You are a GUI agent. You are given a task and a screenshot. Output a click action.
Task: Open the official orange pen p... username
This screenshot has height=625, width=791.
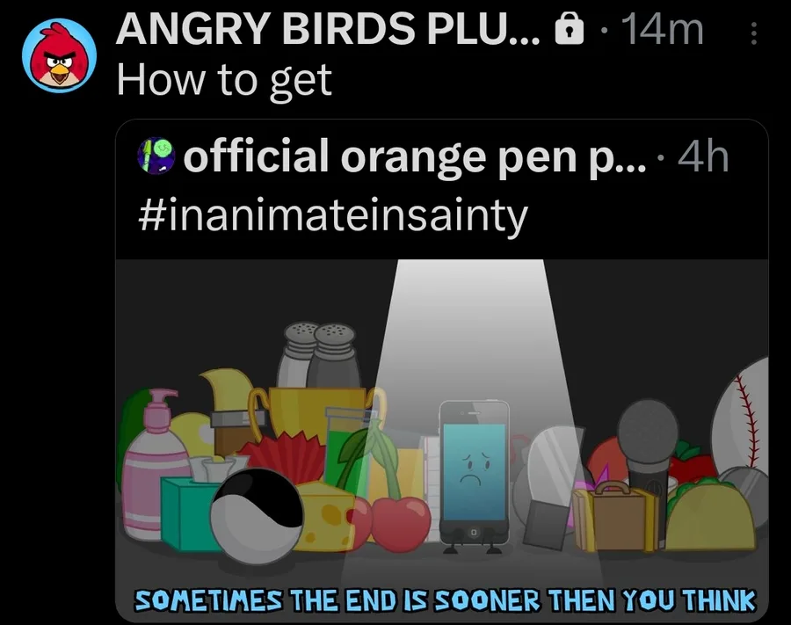click(x=415, y=157)
